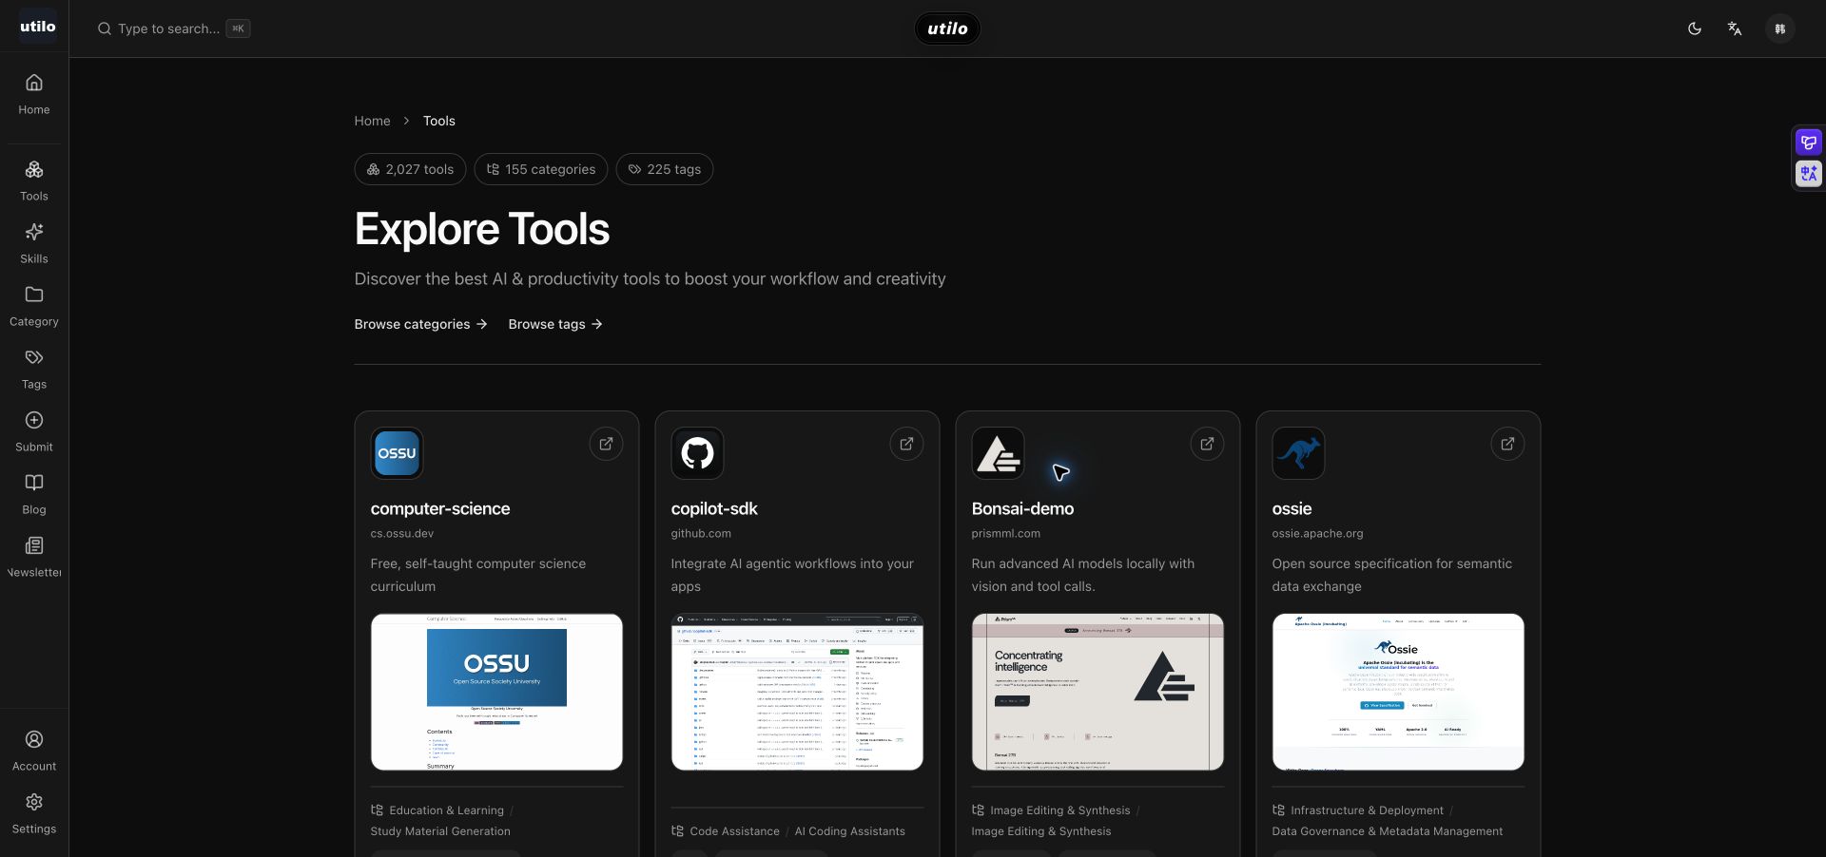Screen dimensions: 1826x857
Task: Open Settings gear in the sidebar
Action: coord(34,813)
